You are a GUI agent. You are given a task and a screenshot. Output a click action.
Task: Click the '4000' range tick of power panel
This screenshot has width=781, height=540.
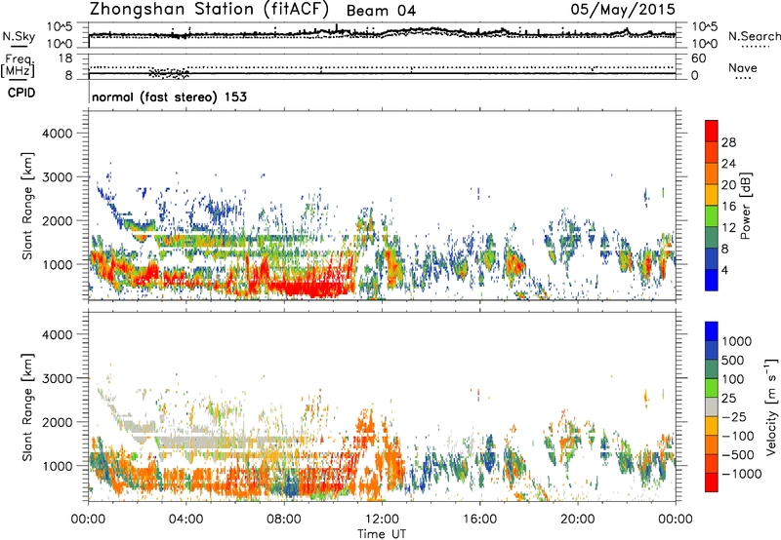58,134
